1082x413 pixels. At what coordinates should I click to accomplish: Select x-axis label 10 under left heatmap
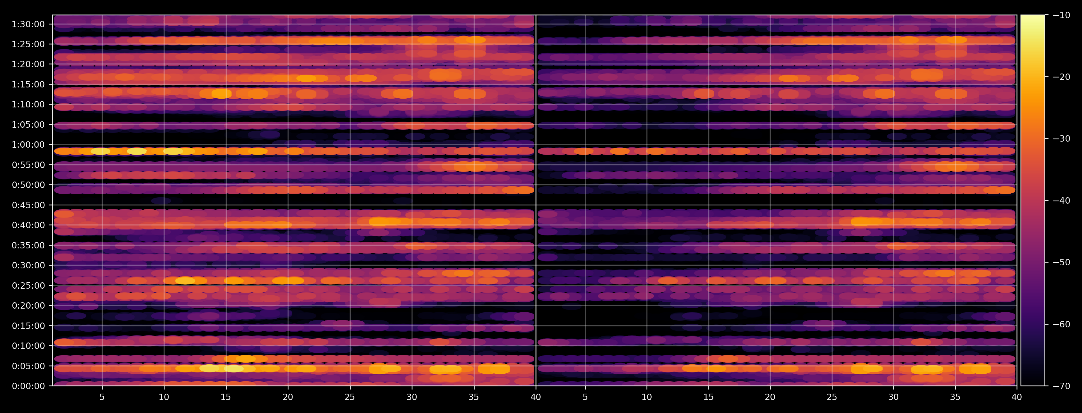click(164, 397)
